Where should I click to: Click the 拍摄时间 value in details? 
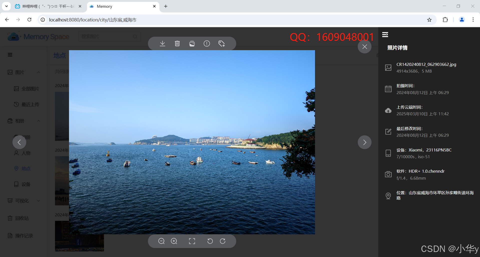point(422,93)
